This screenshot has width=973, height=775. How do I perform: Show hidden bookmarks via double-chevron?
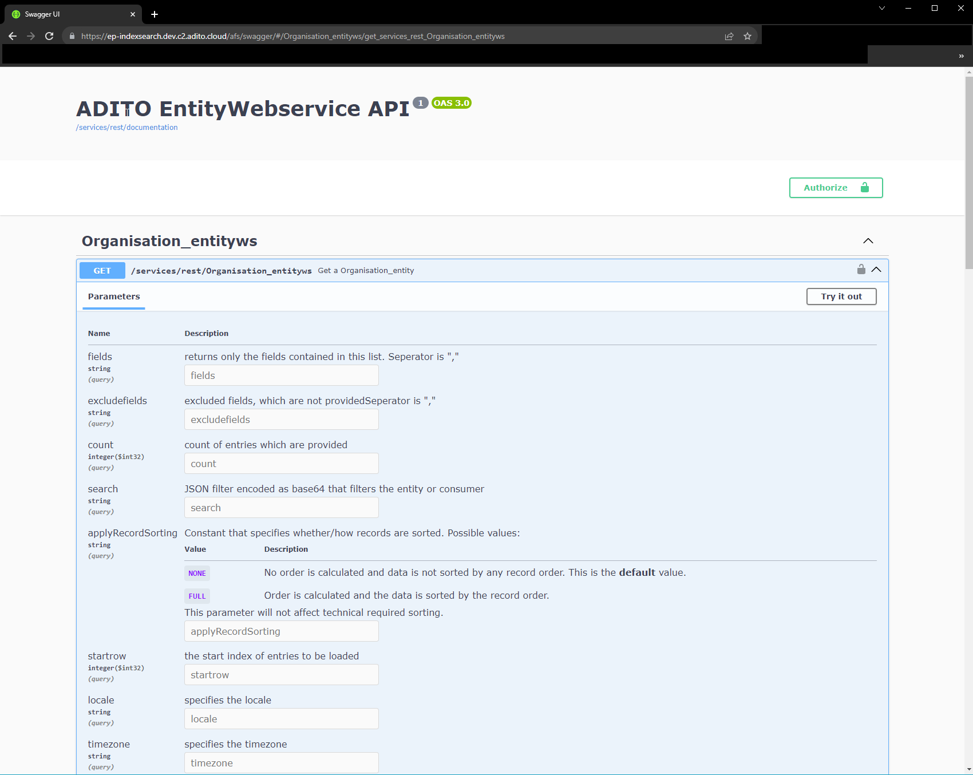coord(961,56)
